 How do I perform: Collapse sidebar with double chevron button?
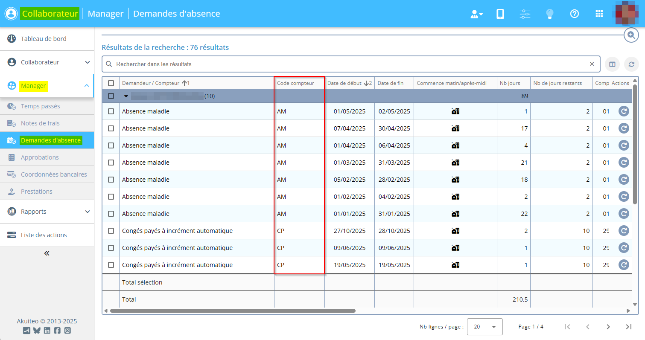tap(47, 253)
